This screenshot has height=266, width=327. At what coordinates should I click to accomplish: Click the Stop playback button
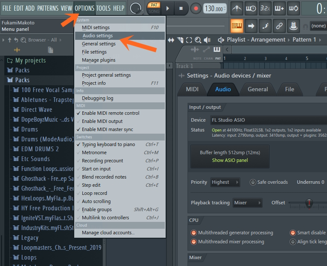tap(181, 8)
